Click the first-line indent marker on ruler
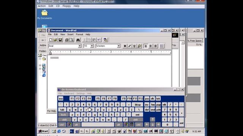Screen dimensions: 243x136 tap(50, 50)
